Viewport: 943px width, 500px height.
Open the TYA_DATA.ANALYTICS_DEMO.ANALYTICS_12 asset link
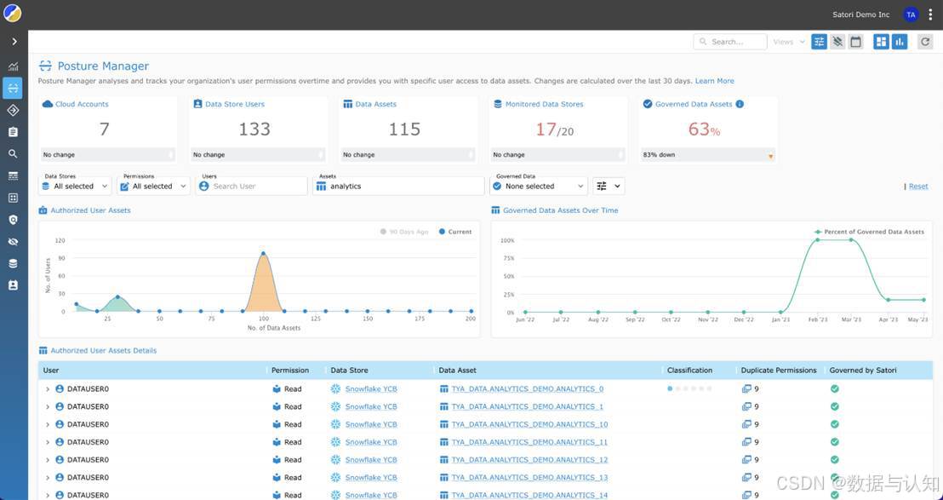coord(529,460)
